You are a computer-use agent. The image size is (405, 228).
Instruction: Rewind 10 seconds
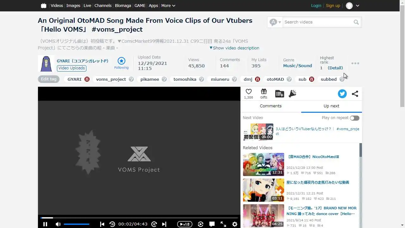pos(112,224)
